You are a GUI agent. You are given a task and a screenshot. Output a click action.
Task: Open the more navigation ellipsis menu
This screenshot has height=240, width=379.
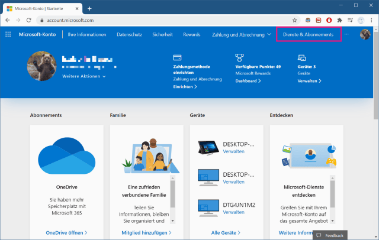pos(346,34)
